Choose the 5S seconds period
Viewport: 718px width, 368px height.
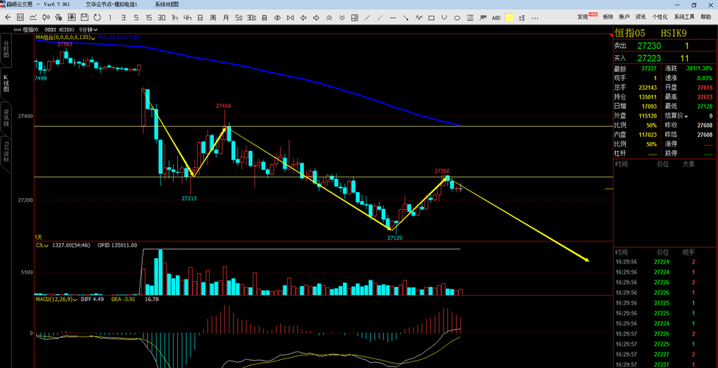238,18
